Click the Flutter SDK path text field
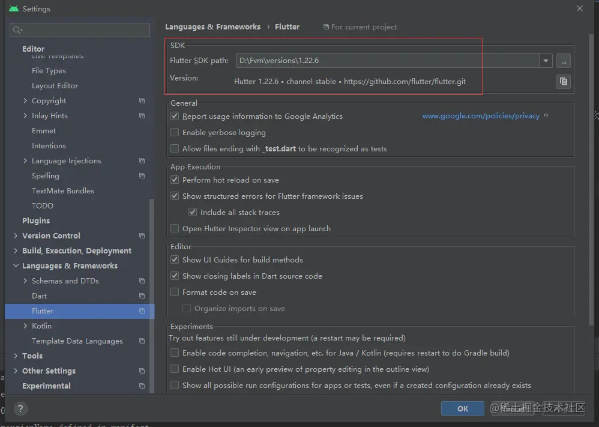 387,61
